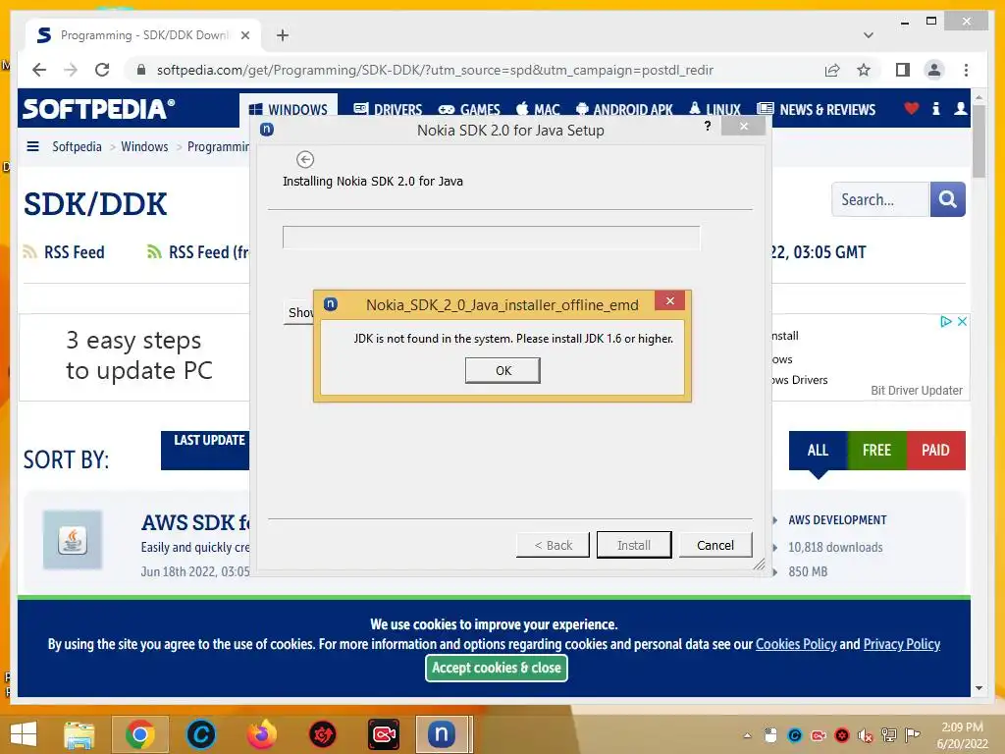Screen dimensions: 1005x754
Task: Open a new Chrome tab
Action: 283,35
